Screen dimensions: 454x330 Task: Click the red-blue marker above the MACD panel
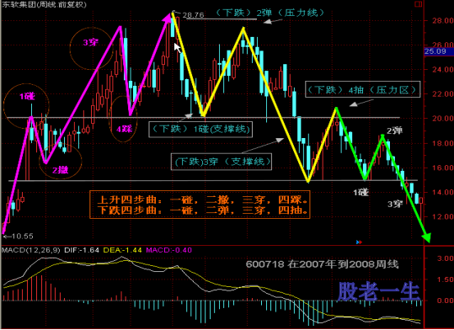(360, 242)
